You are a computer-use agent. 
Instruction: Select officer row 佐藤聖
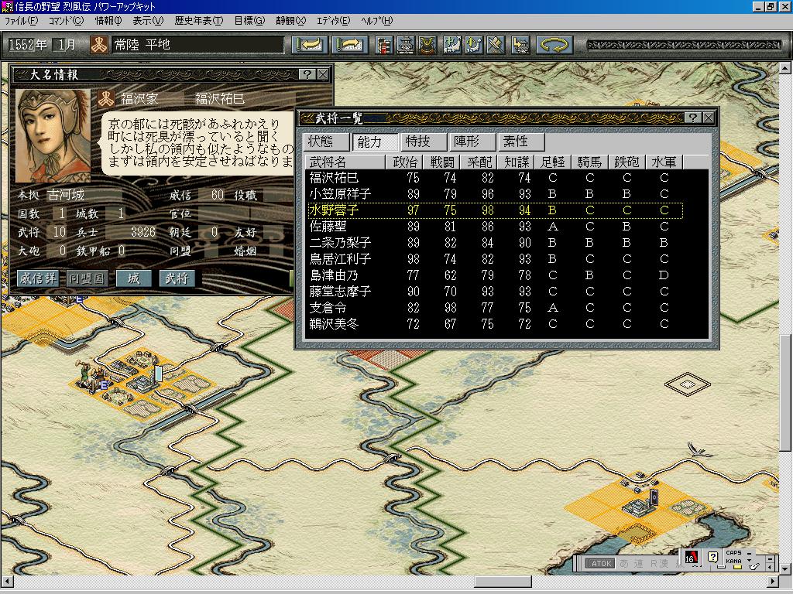pyautogui.click(x=496, y=227)
